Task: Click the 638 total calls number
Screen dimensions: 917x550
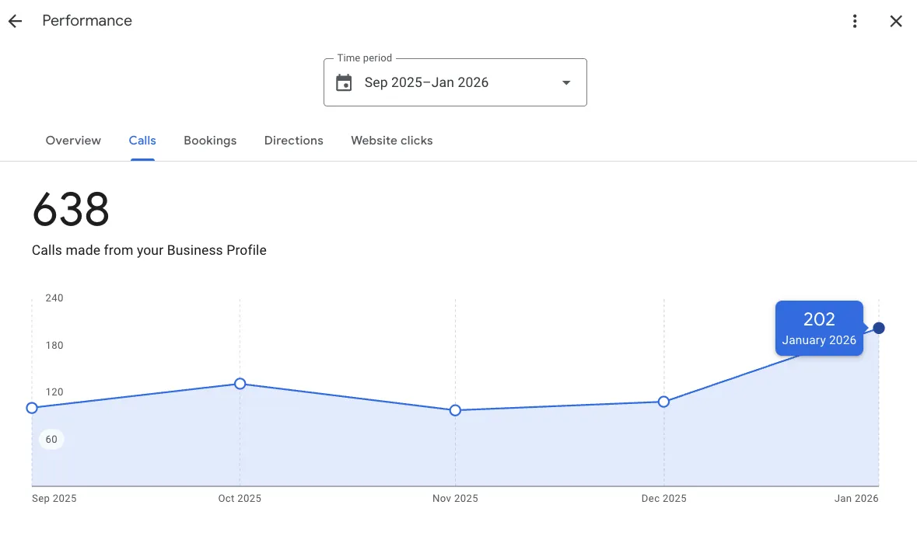Action: click(71, 210)
